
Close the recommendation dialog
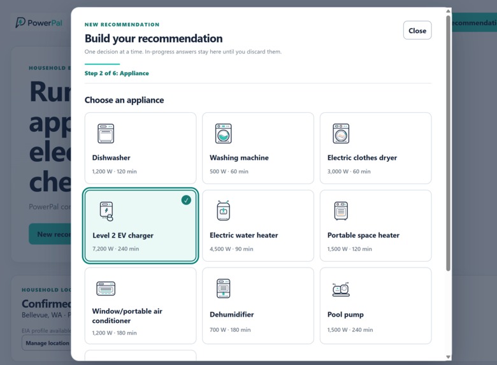pyautogui.click(x=417, y=31)
